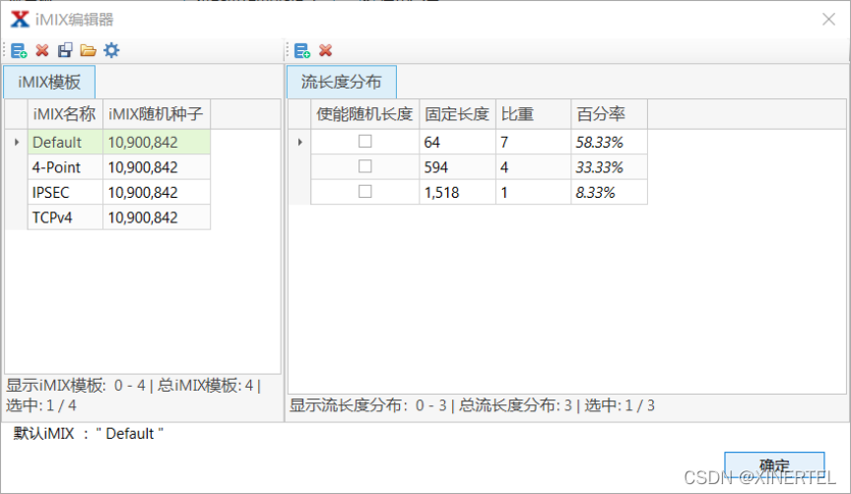Click the random seed of IPSEC

pos(157,192)
